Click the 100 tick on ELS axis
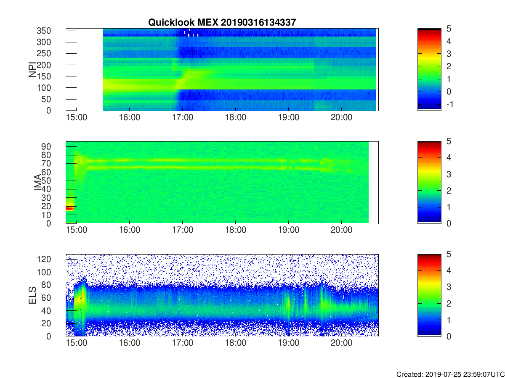505x378 pixels. click(x=44, y=272)
